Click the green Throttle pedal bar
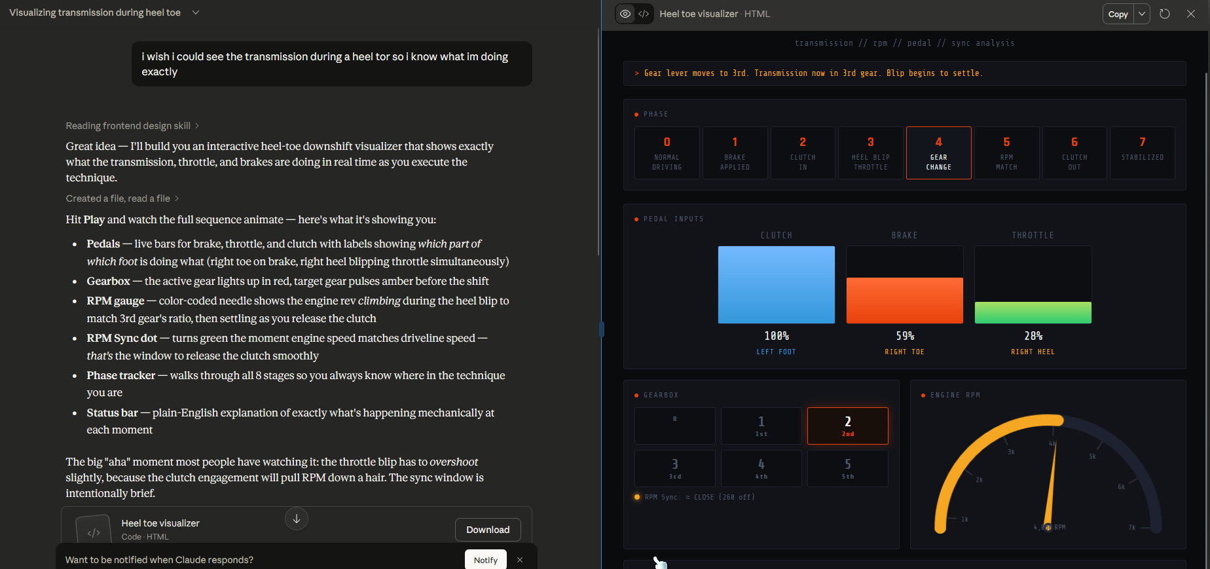This screenshot has width=1210, height=569. [x=1033, y=312]
